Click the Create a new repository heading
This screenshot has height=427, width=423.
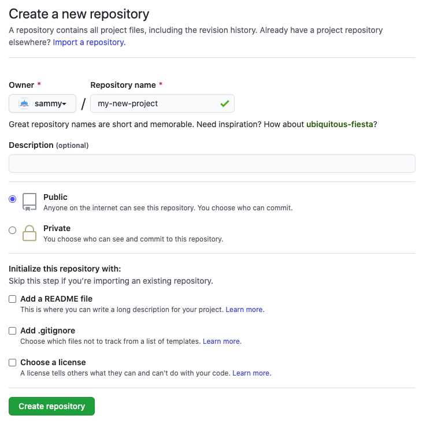click(79, 14)
